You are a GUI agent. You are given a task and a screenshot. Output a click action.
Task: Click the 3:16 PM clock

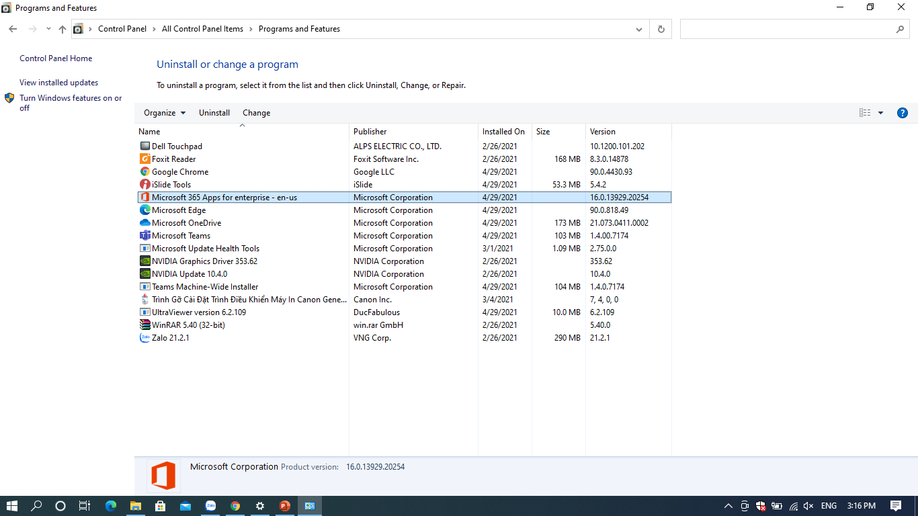point(862,506)
